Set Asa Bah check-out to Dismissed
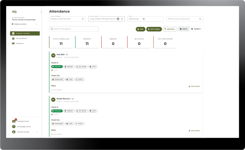The width and height of the screenshot is (245, 150). click(x=58, y=79)
